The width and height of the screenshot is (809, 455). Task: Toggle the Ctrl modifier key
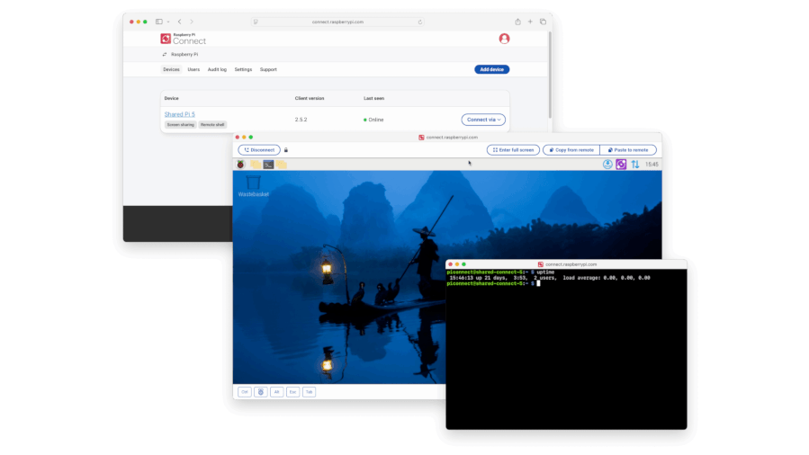(x=244, y=392)
